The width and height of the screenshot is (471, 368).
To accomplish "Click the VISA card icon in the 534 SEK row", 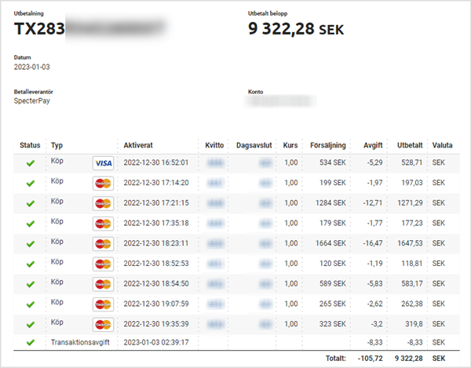I will [x=103, y=163].
